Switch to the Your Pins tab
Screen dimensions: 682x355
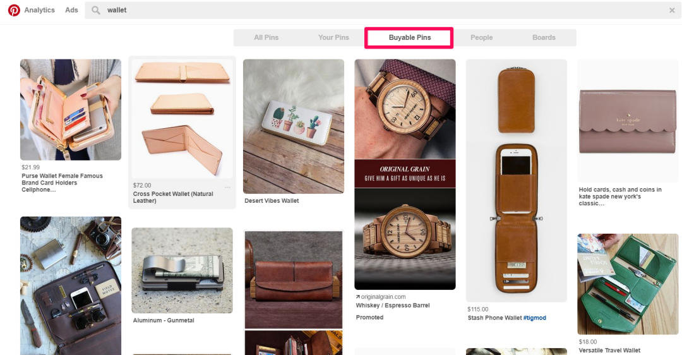coord(333,37)
